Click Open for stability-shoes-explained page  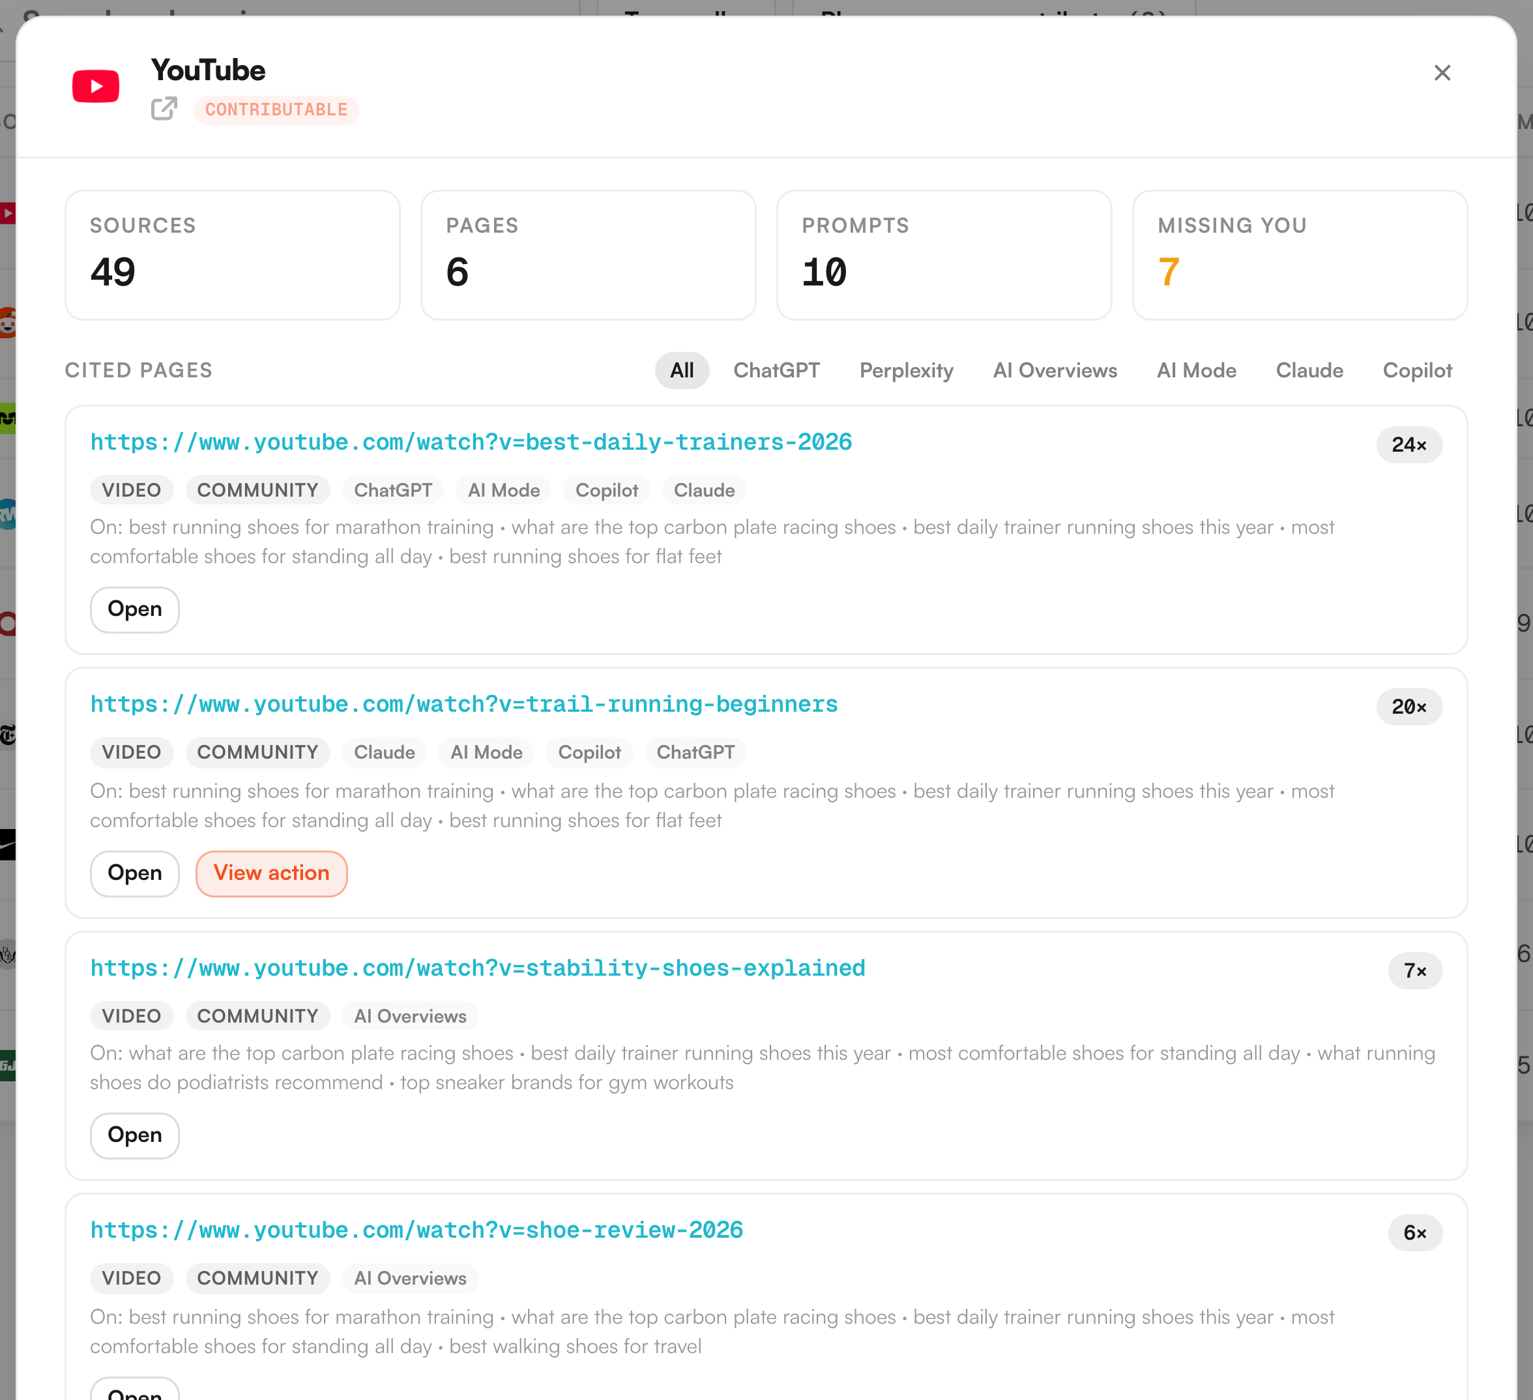pyautogui.click(x=134, y=1135)
